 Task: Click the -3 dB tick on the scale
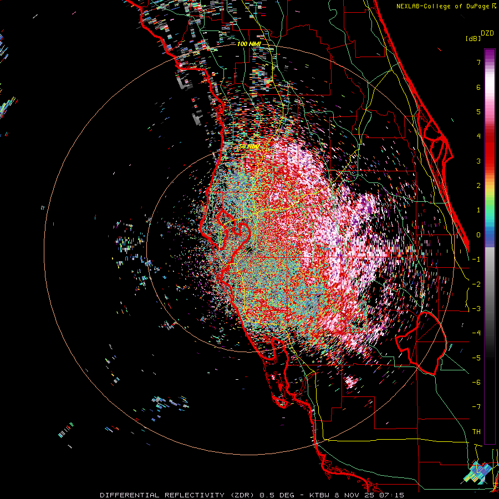(476, 309)
